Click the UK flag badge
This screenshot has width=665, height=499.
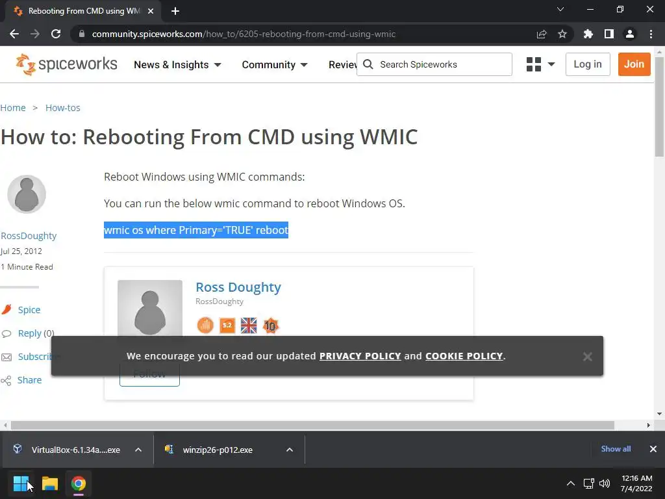pyautogui.click(x=249, y=326)
